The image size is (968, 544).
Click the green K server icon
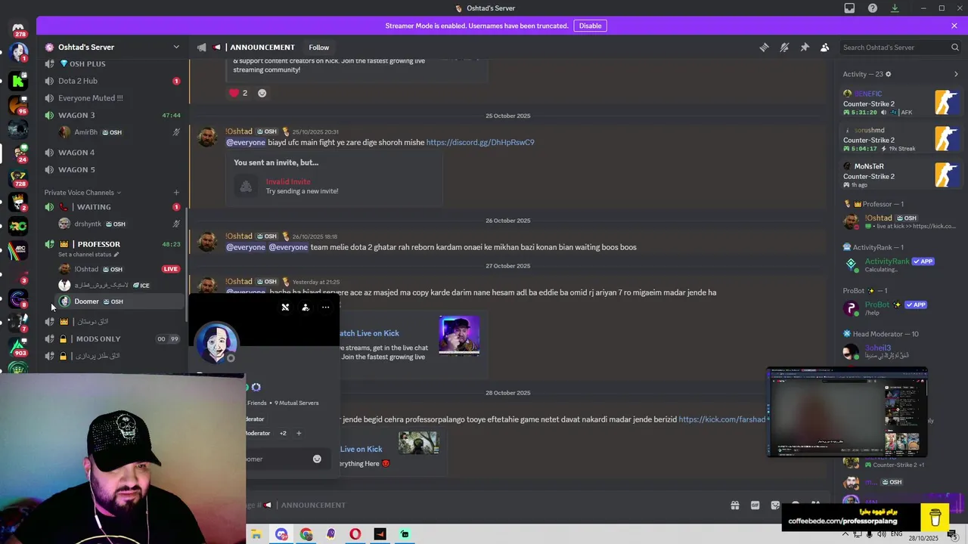point(18,80)
